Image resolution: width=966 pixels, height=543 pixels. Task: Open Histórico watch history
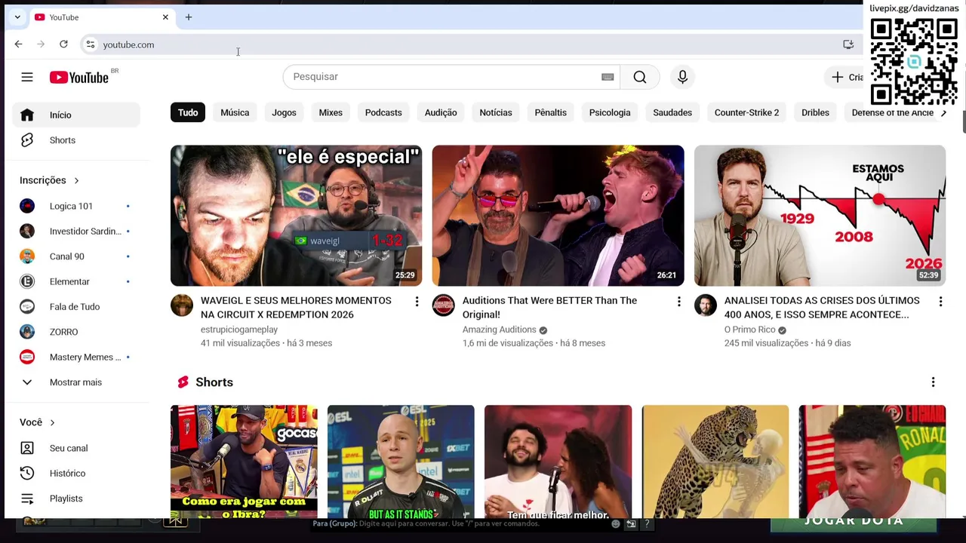point(75,473)
